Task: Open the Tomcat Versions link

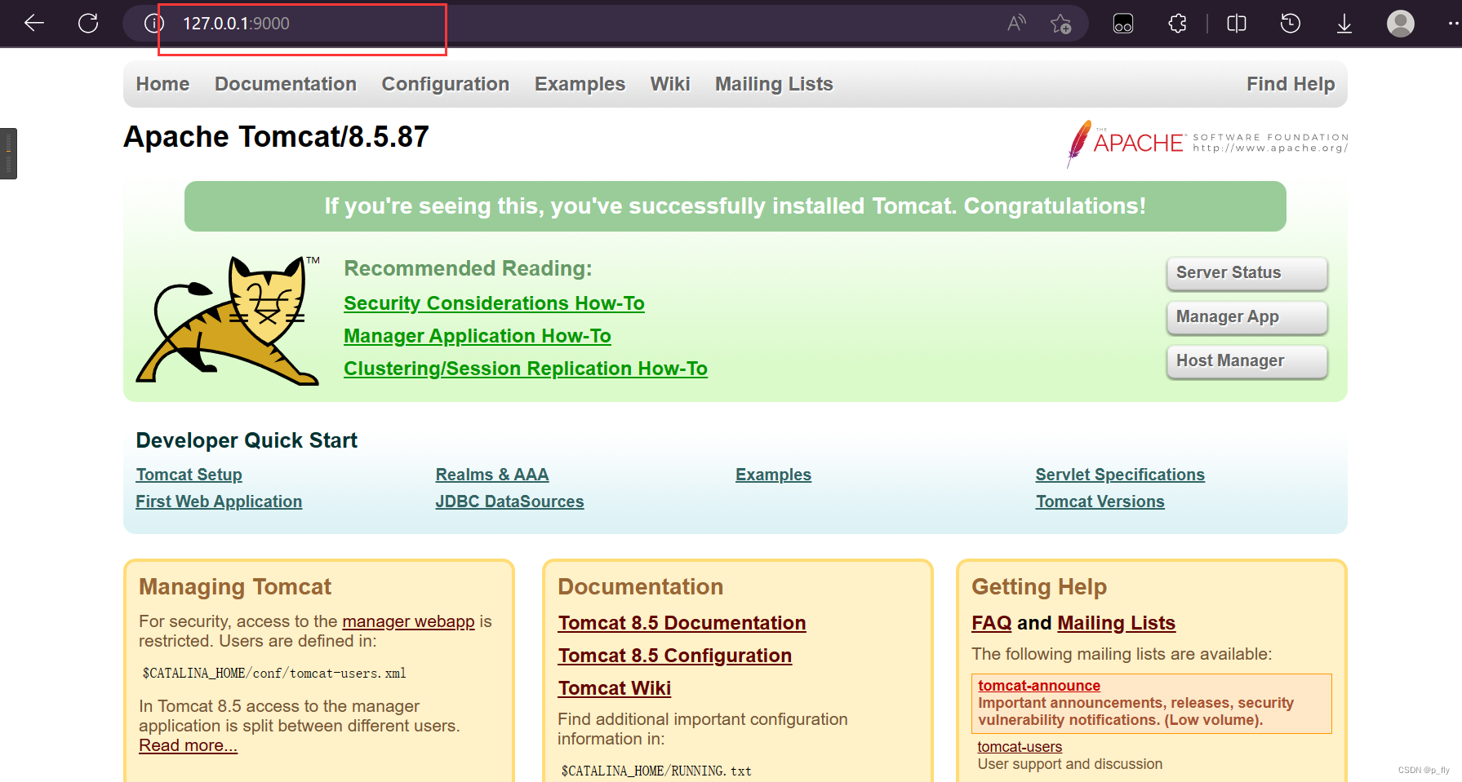Action: (1100, 501)
